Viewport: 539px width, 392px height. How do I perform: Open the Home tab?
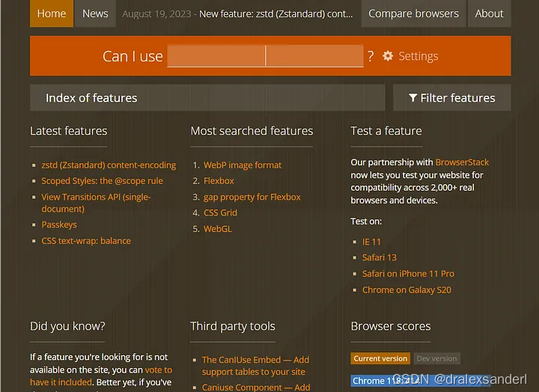pos(52,13)
